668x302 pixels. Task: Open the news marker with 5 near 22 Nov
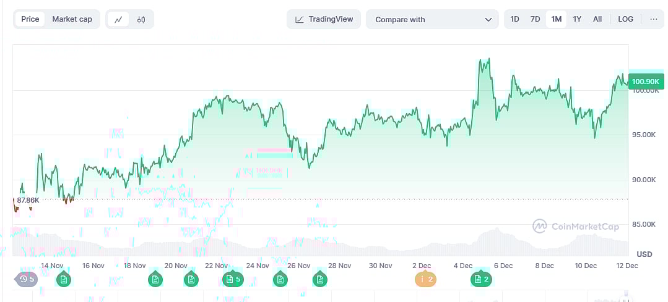click(x=232, y=280)
